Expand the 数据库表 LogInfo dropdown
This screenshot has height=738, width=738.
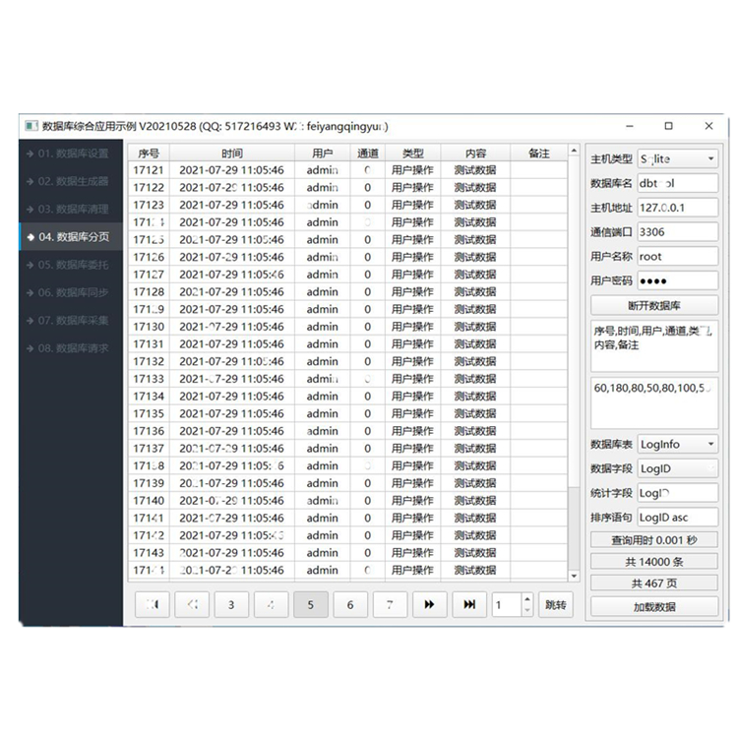tap(678, 445)
